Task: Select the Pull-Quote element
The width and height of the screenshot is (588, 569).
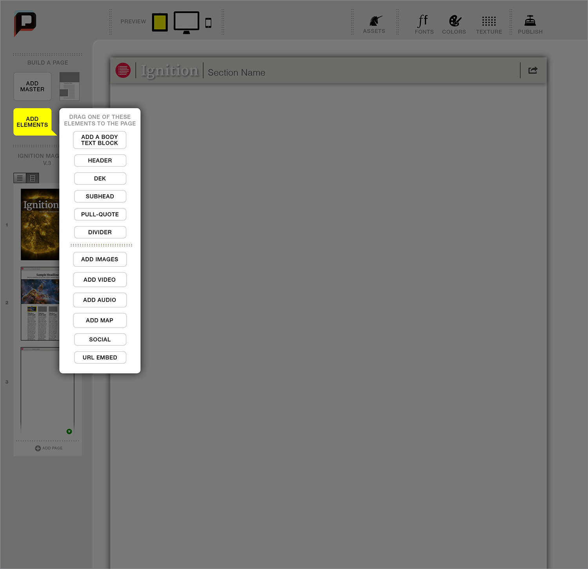Action: click(x=100, y=214)
